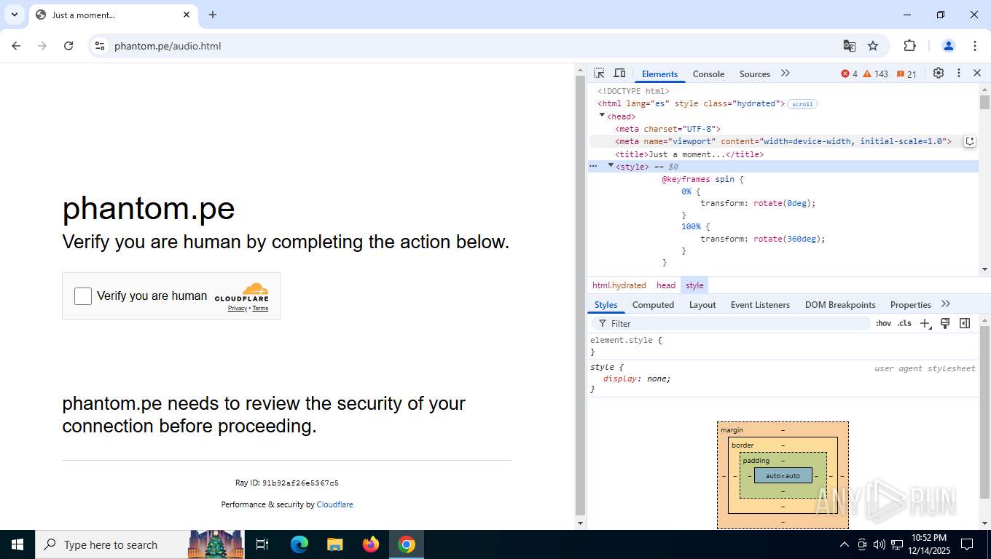Open Cloudflare Privacy link
This screenshot has height=559, width=991.
tap(238, 308)
